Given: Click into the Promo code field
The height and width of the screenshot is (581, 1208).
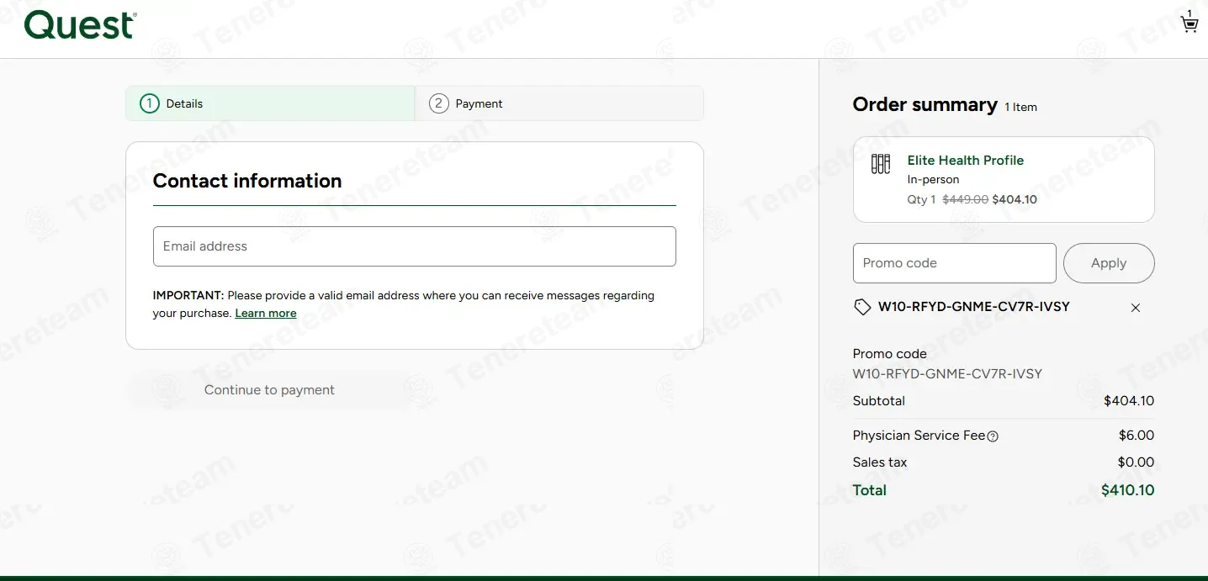Looking at the screenshot, I should click(954, 263).
